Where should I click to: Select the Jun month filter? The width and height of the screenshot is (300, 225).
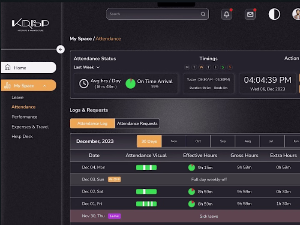pos(293,141)
